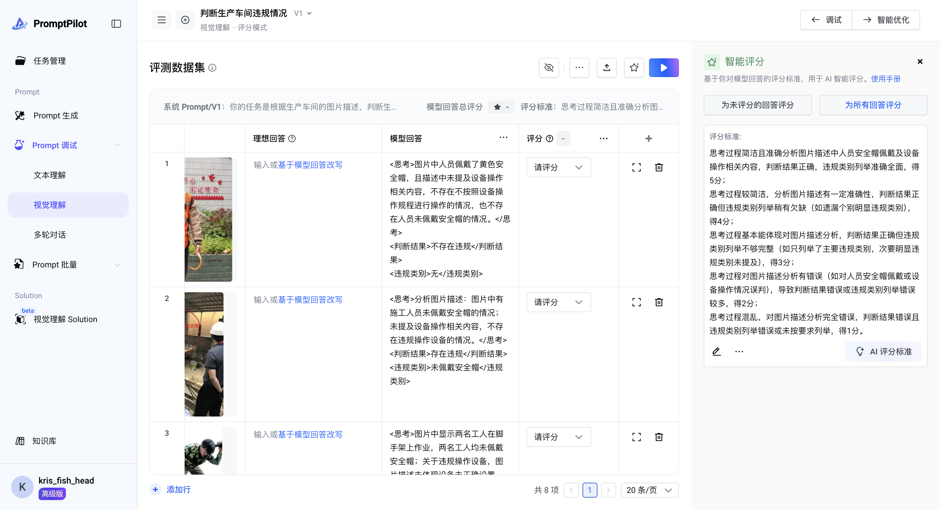Image resolution: width=940 pixels, height=510 pixels.
Task: Select 文本理解 in the sidebar
Action: point(50,175)
